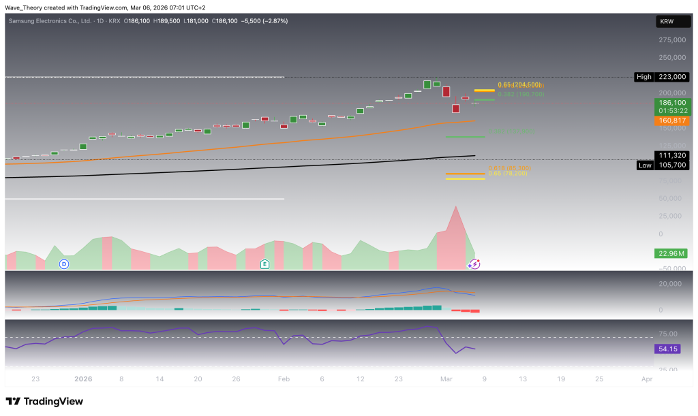Click the 'Mar' date on the time axis
Viewport: 698px width, 416px height.
point(444,379)
